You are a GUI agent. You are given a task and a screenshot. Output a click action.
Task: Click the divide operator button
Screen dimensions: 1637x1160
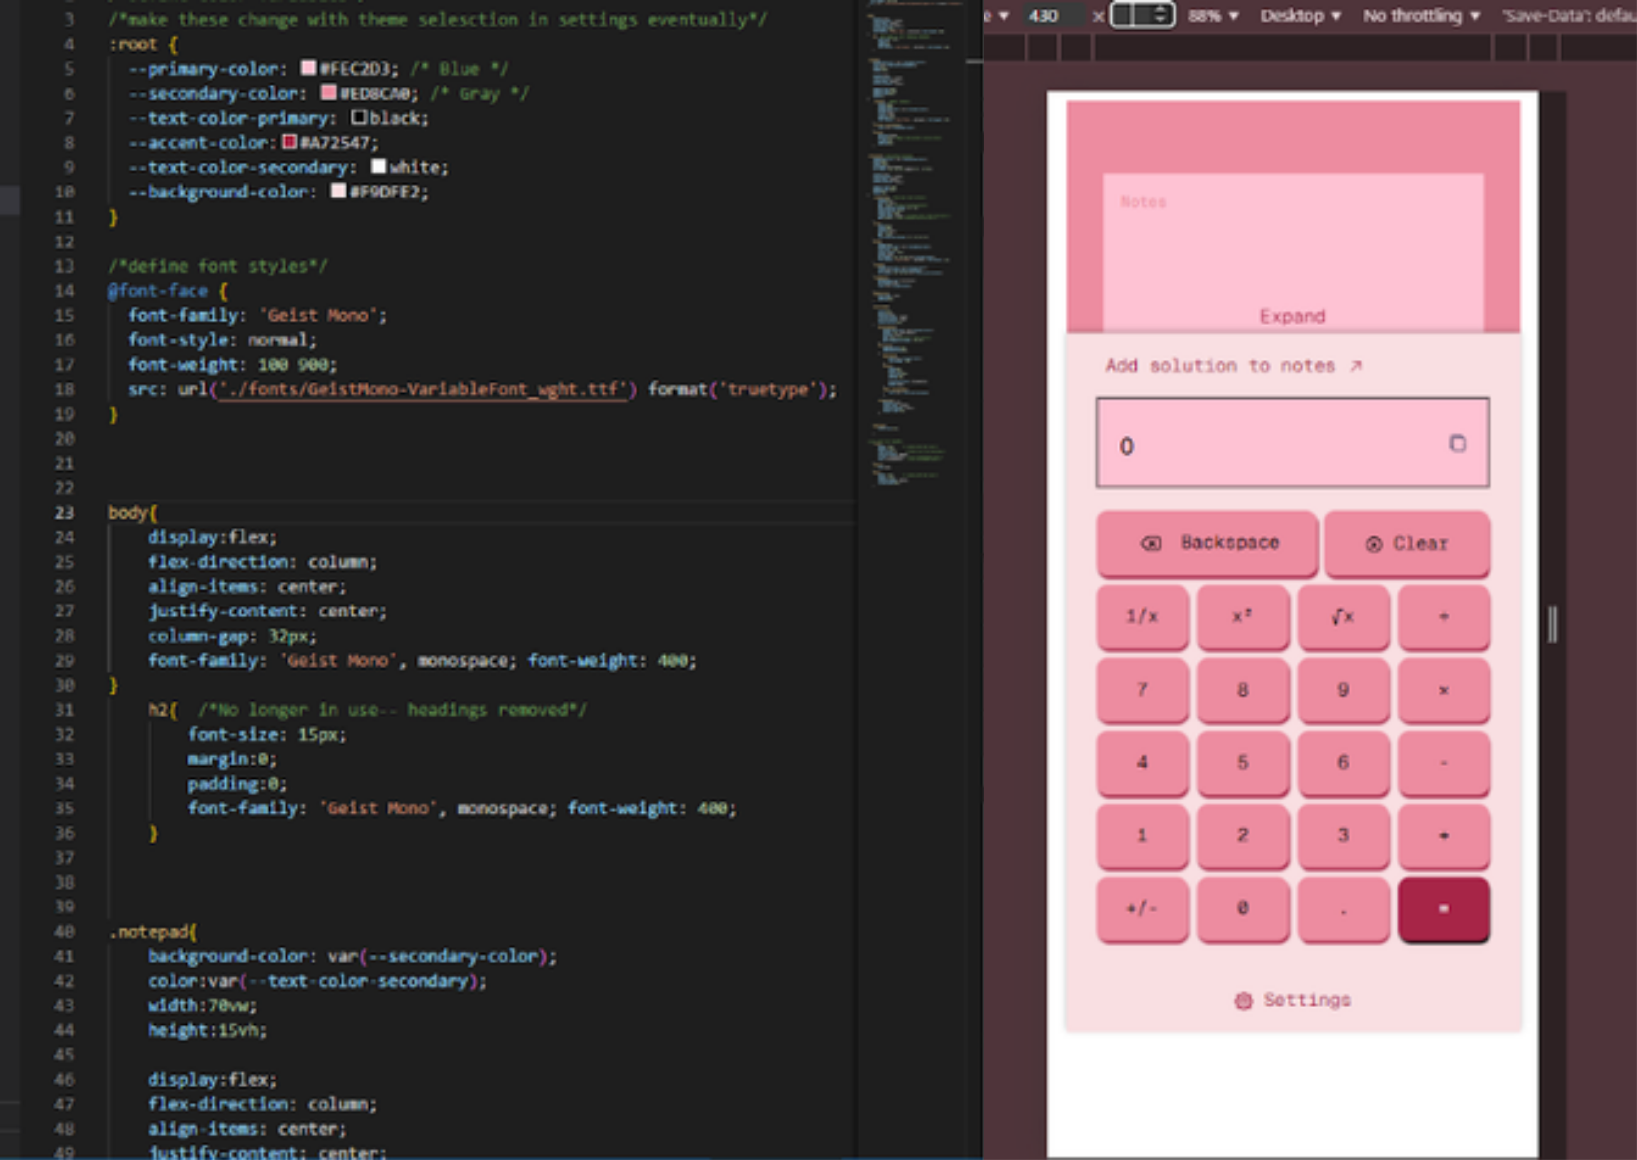pyautogui.click(x=1443, y=616)
